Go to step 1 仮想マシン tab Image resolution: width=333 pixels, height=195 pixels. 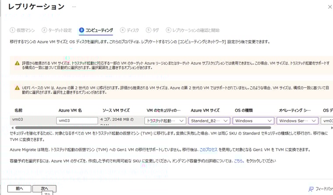(x=22, y=30)
